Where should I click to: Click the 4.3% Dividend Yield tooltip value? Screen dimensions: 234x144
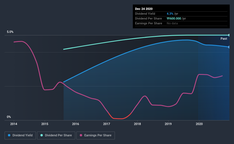tap(170, 14)
